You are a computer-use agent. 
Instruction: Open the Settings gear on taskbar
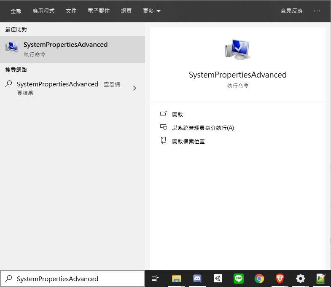click(x=300, y=279)
